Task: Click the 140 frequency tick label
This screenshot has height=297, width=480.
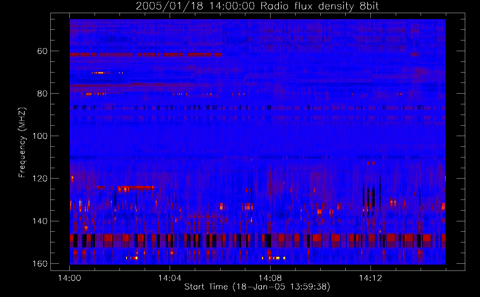Action: tap(40, 221)
